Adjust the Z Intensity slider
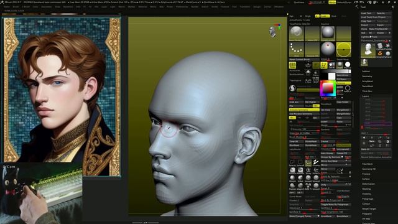This screenshot has width=398, height=224. [304, 129]
